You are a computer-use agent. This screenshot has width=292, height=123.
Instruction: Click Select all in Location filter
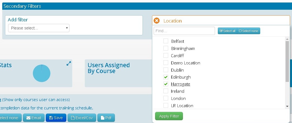[x=228, y=31]
